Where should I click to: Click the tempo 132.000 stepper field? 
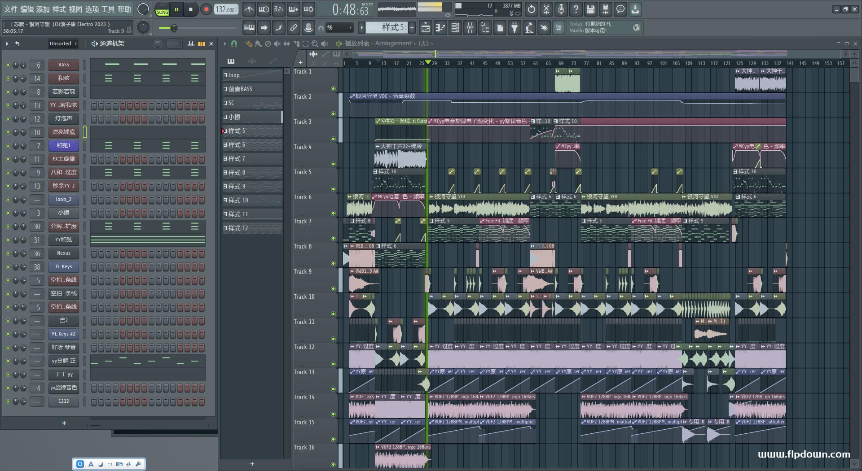click(x=226, y=9)
